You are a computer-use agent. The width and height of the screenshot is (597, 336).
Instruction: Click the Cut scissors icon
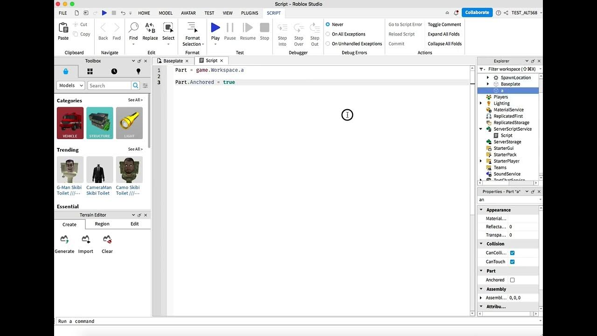[x=76, y=25]
